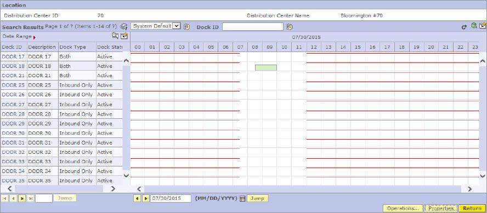The width and height of the screenshot is (487, 213).
Task: Apply the System Default filter icon
Action: coord(186,27)
